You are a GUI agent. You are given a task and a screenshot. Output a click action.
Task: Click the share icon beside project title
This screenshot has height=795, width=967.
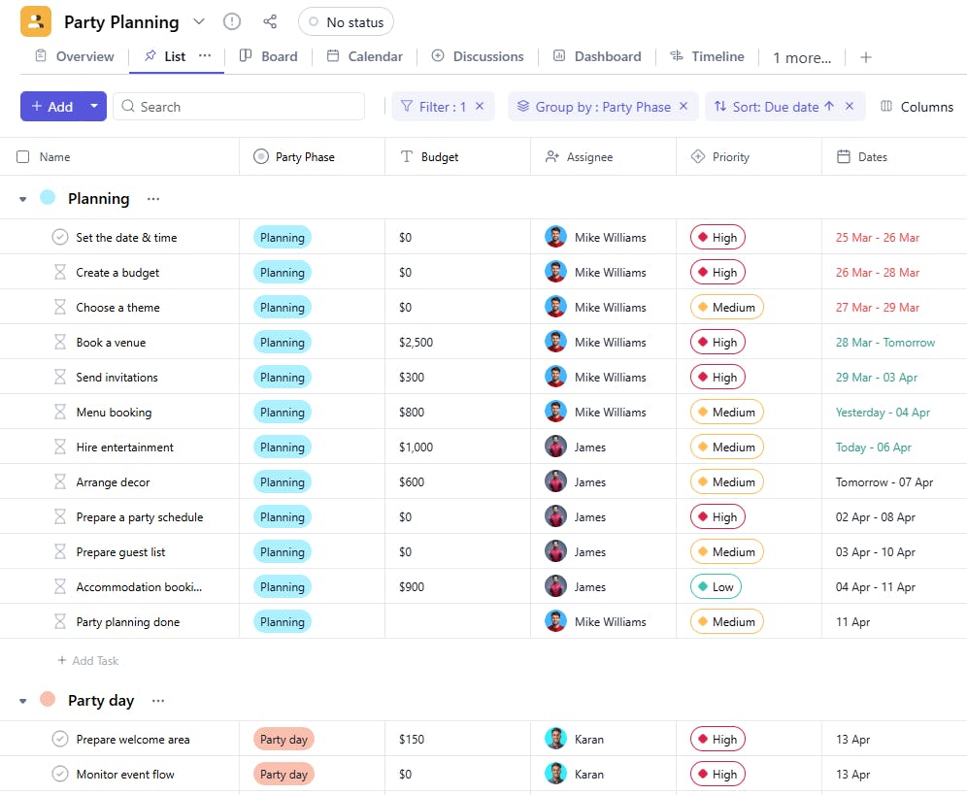click(270, 21)
